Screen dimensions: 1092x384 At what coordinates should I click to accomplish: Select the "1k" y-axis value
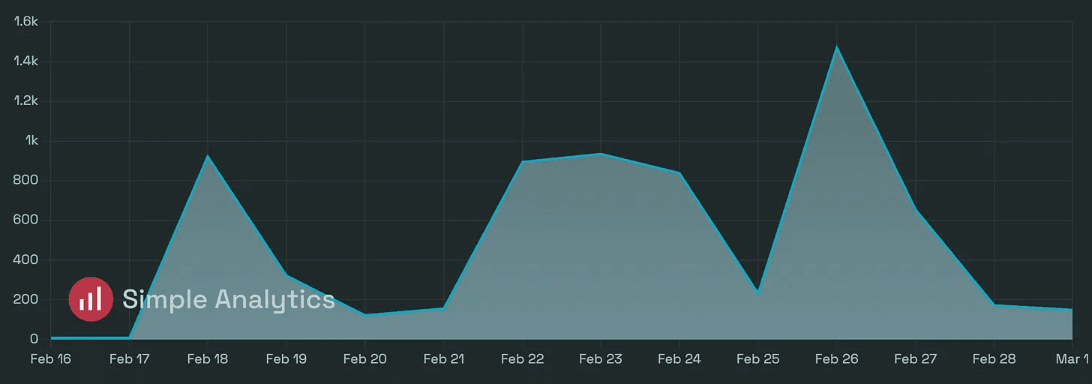[31, 141]
